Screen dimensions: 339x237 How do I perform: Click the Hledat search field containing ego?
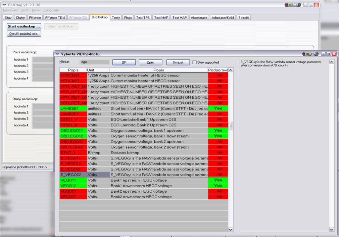tap(95, 62)
